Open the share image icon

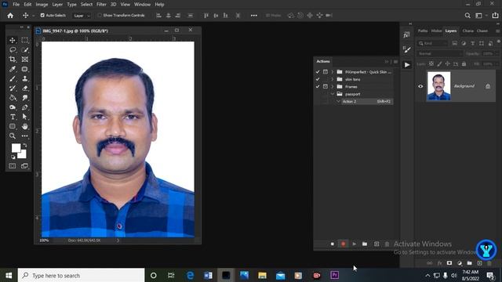495,16
